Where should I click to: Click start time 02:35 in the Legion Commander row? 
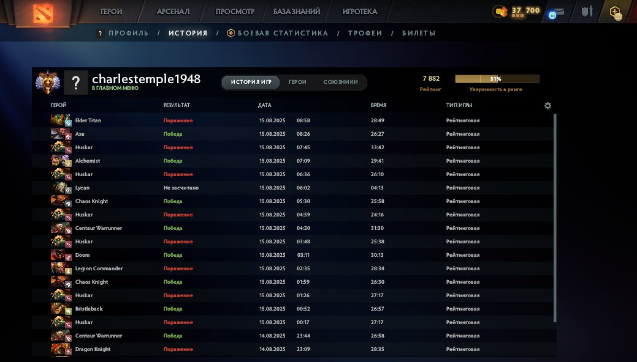click(303, 268)
